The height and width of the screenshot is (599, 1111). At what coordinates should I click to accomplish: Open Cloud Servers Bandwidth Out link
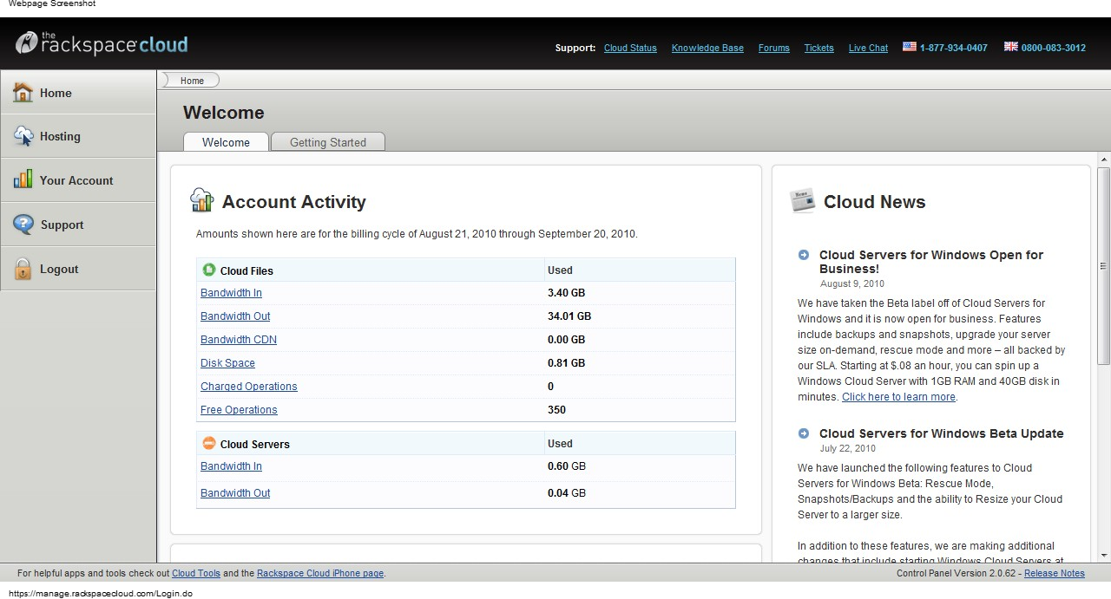(235, 493)
